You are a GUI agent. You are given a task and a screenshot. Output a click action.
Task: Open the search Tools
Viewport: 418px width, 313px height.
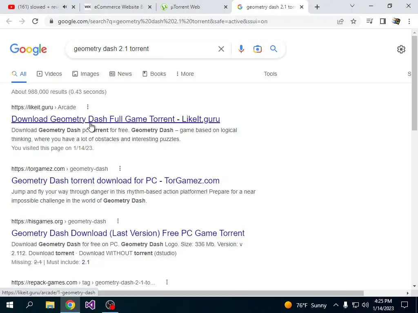click(270, 74)
